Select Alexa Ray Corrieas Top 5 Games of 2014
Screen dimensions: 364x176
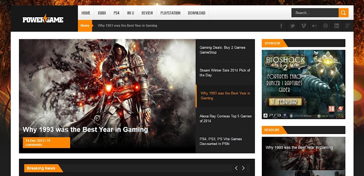tap(225, 119)
